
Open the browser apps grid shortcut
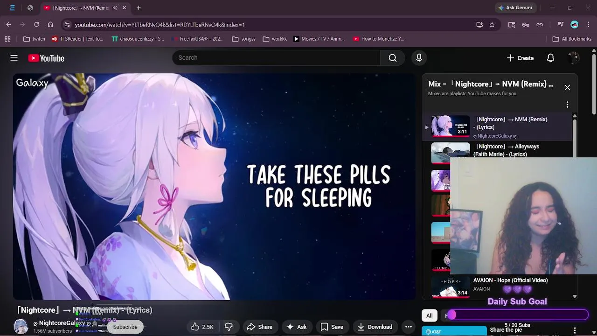coord(7,39)
